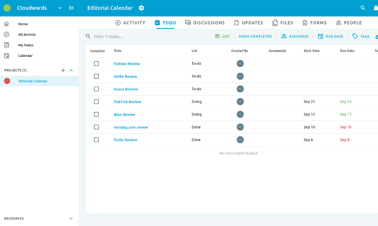Click creator avatar in Trello Review row
378x226 pixels.
point(240,140)
